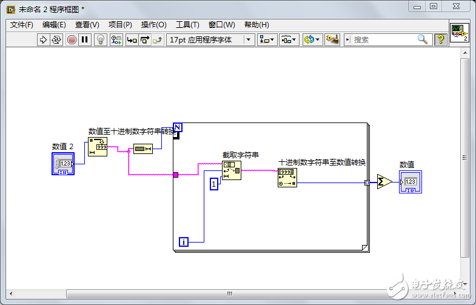
Task: Toggle Retain Wire Values button
Action: [116, 40]
